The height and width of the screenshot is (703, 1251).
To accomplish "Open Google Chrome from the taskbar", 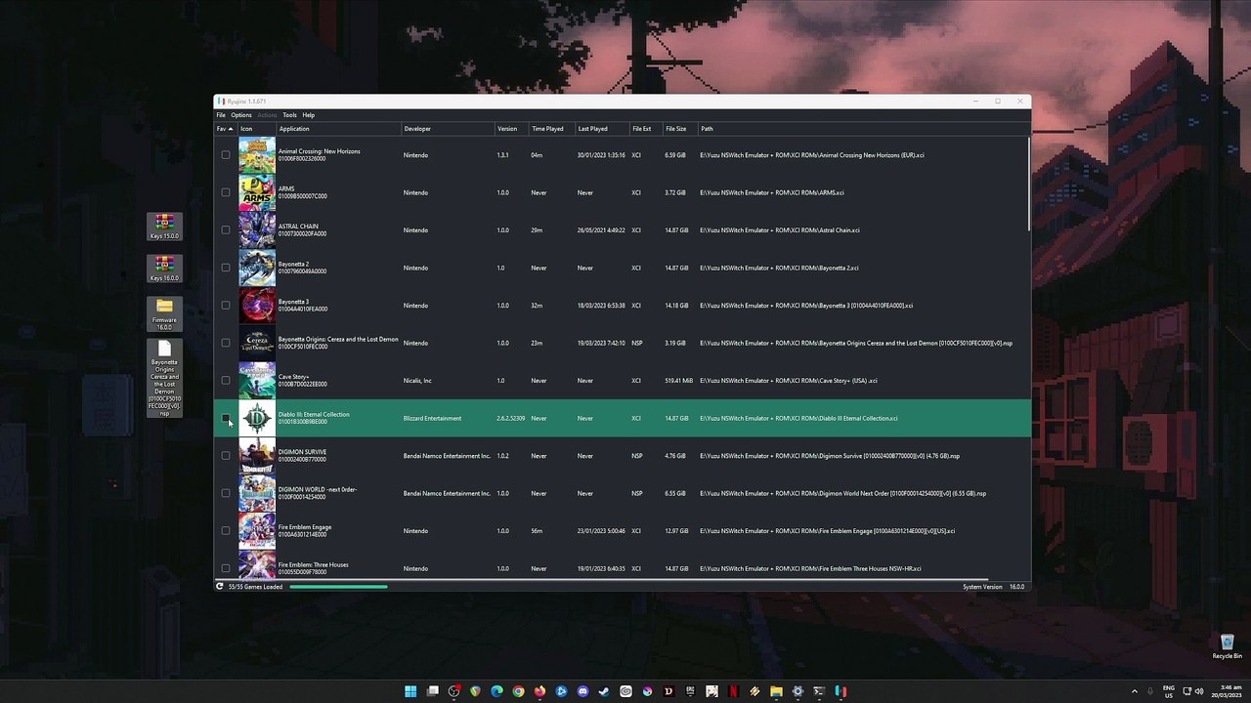I will coord(518,691).
